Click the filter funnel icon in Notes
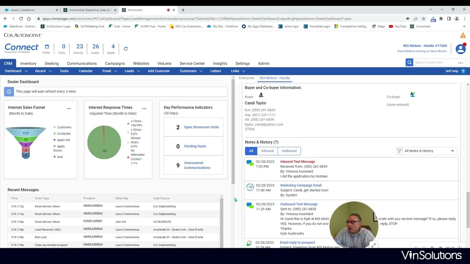Viewport: 470px width, 264px height. click(x=399, y=151)
